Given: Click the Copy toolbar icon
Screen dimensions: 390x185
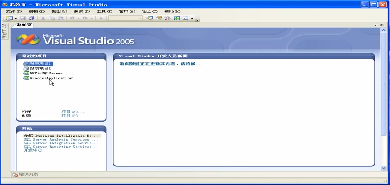Looking at the screenshot, I should pyautogui.click(x=52, y=18).
